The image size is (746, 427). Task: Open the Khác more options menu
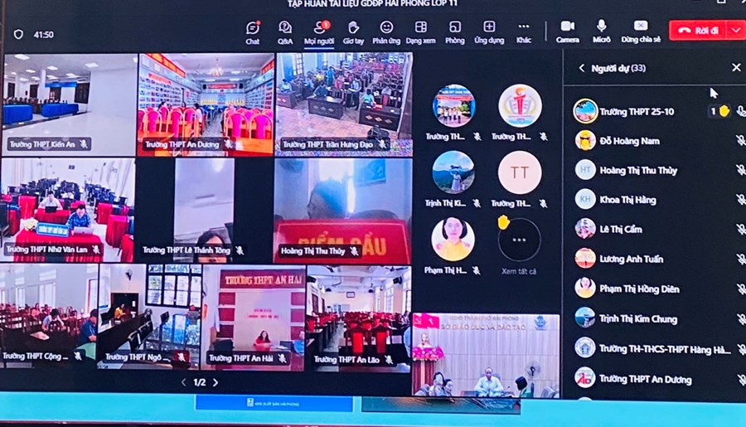pos(524,27)
